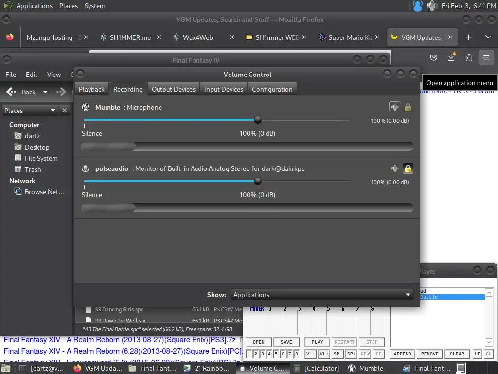Screen dimensions: 498x374
Task: Click the VL+ volume up button
Action: pyautogui.click(x=324, y=354)
